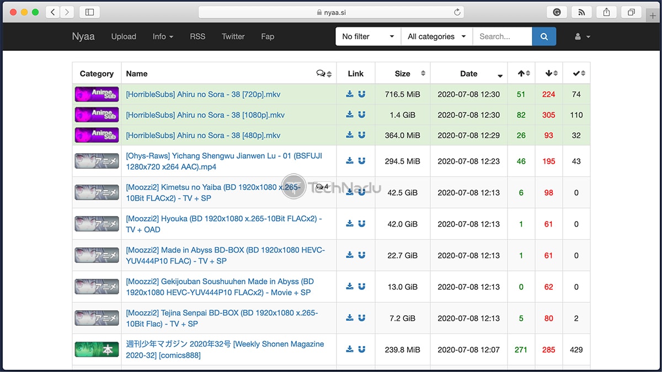Open magnet link for Ahiru no Sora 1080p
This screenshot has height=372, width=662.
point(362,115)
